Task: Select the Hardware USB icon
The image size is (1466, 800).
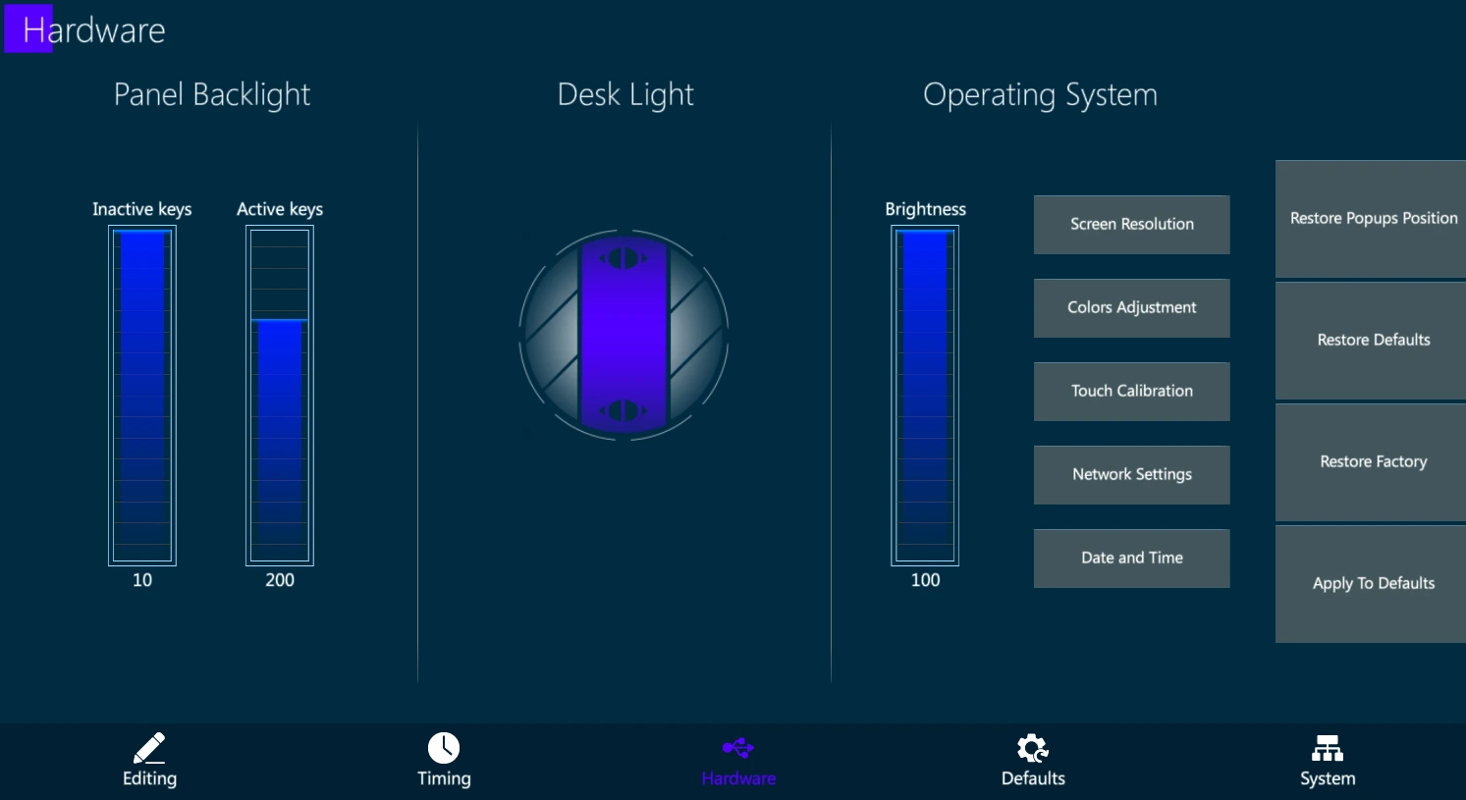Action: point(738,749)
